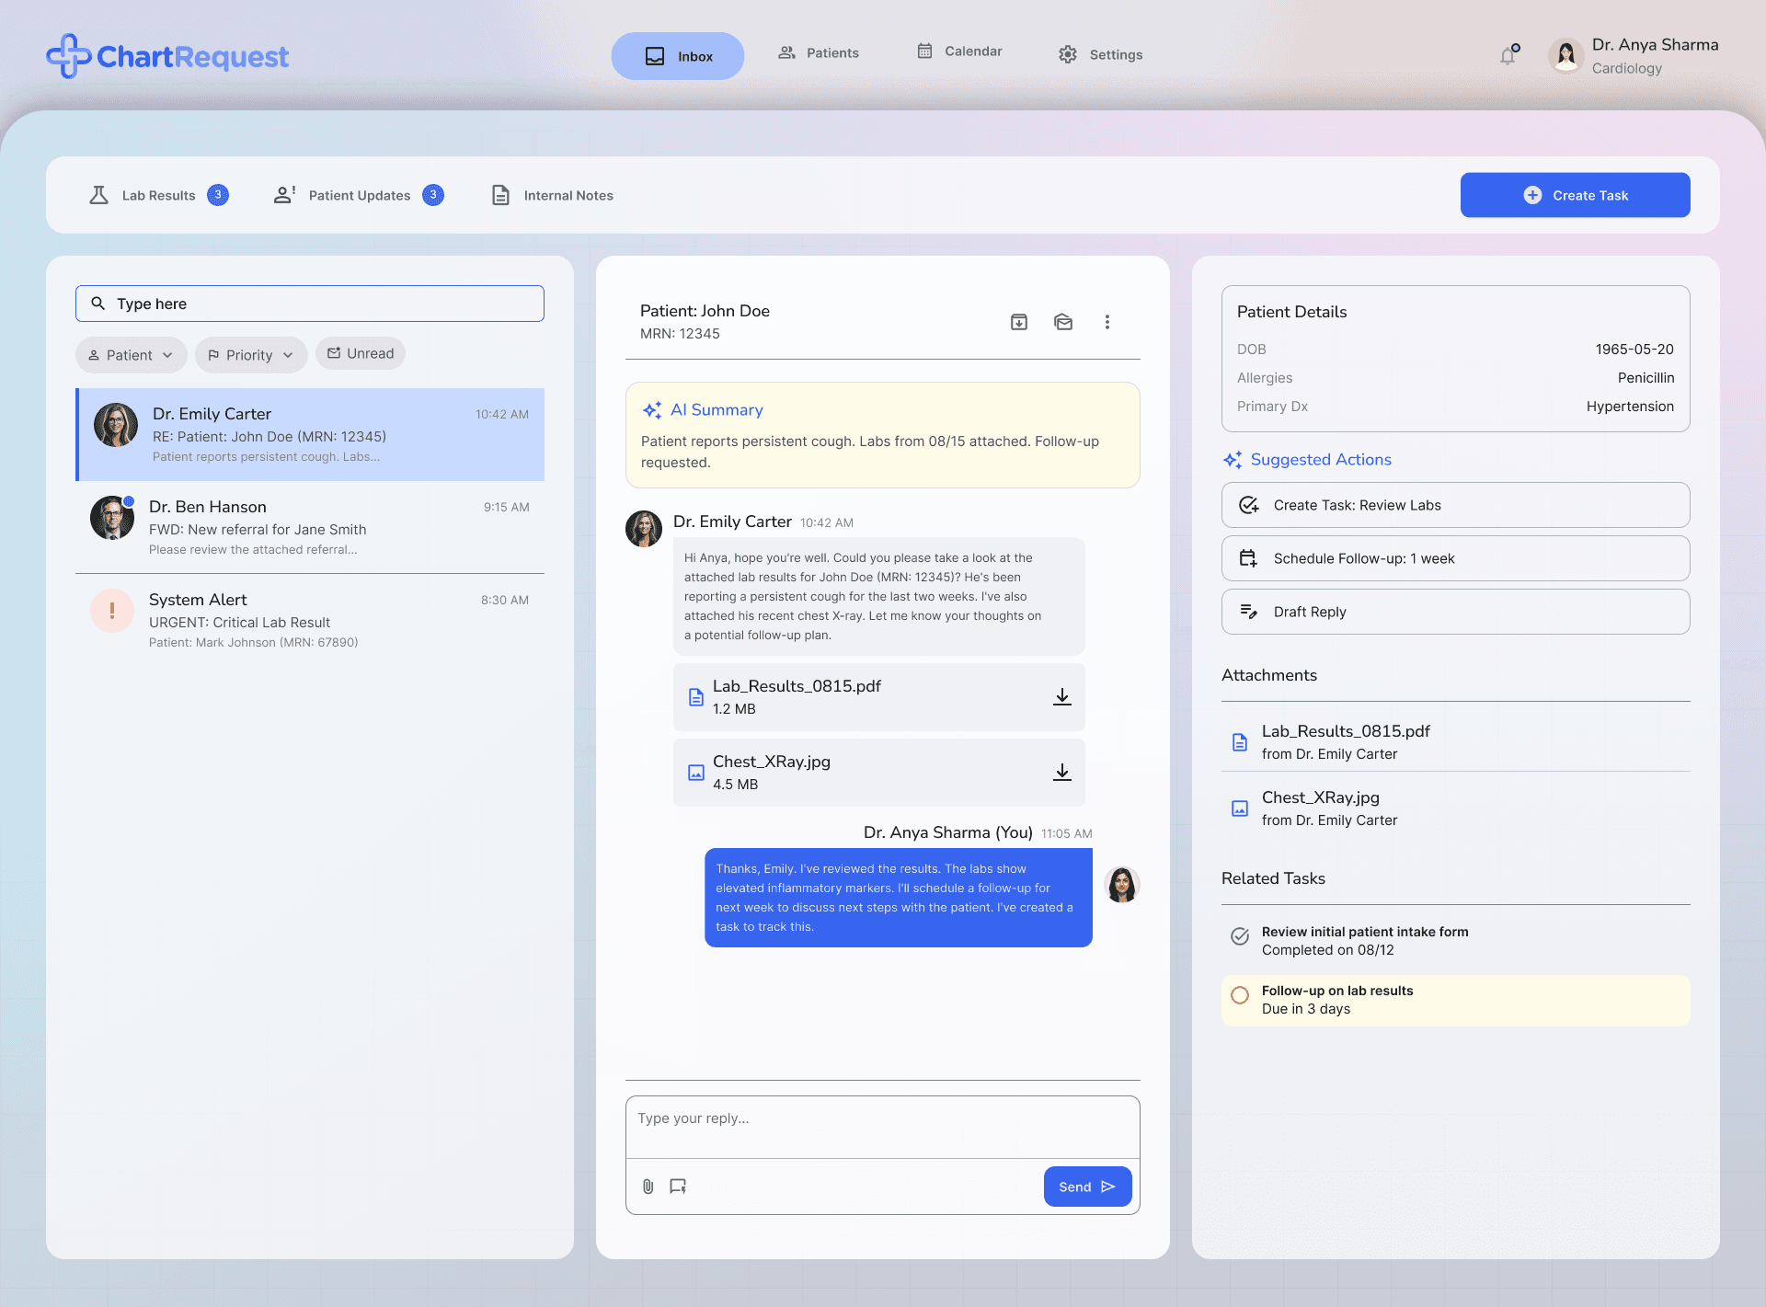The height and width of the screenshot is (1307, 1766).
Task: Open Dr. Anya Sharma profile menu
Action: tap(1634, 56)
